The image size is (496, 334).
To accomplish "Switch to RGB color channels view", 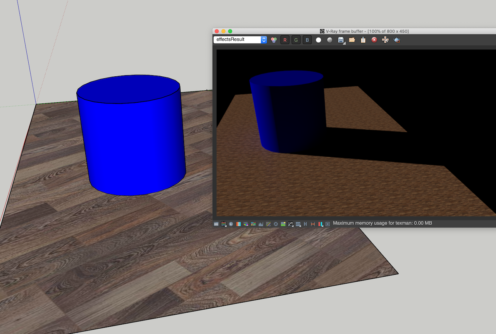I will pos(274,40).
